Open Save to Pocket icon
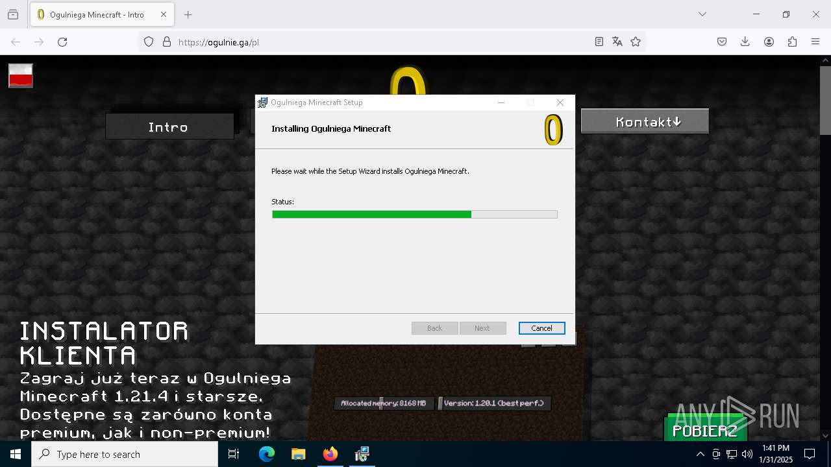This screenshot has width=831, height=467. [x=722, y=42]
